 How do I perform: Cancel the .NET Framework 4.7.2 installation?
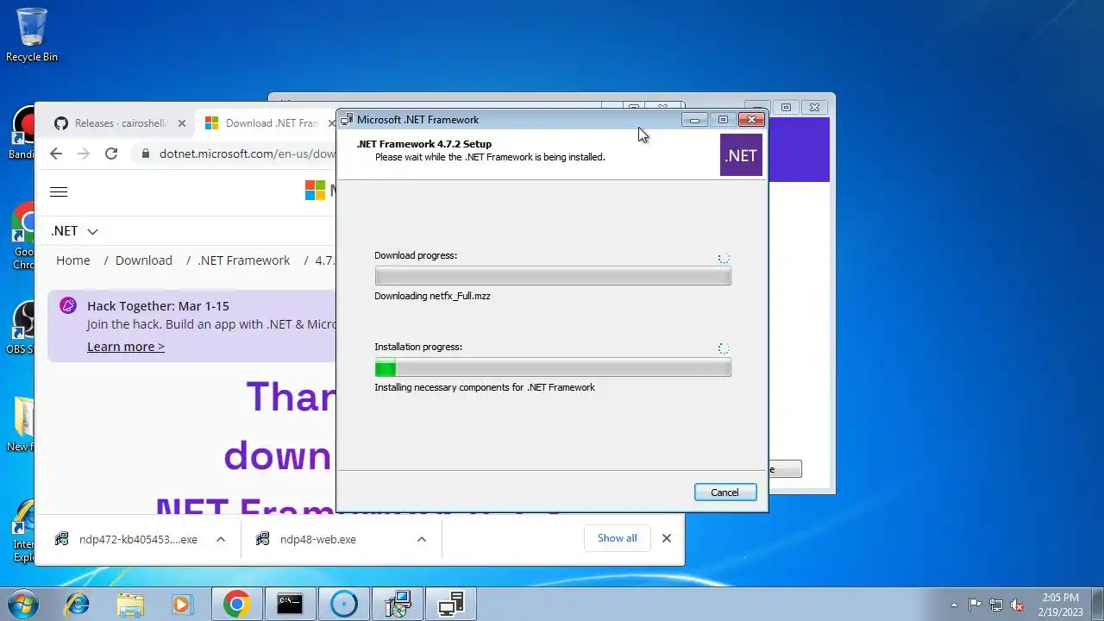click(x=724, y=492)
